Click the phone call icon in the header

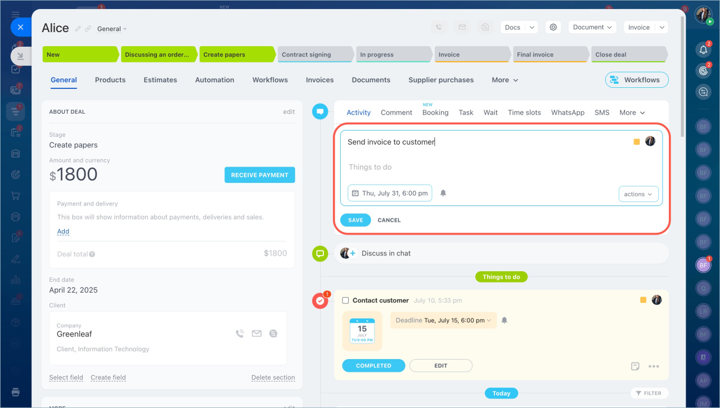[439, 27]
